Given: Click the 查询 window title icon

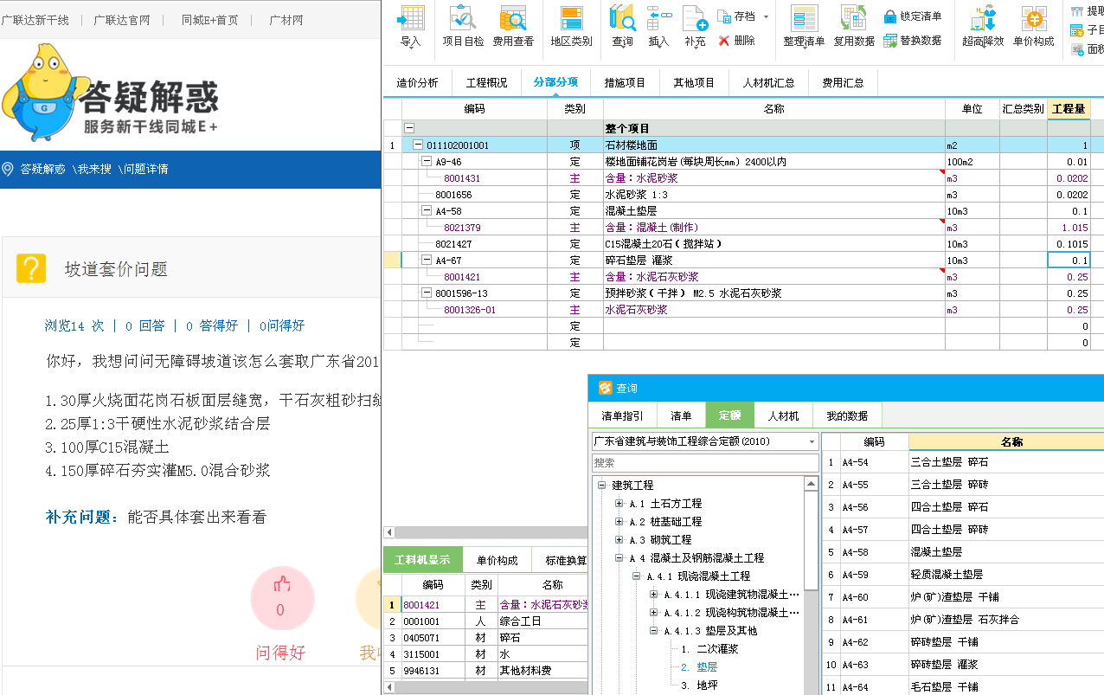Looking at the screenshot, I should point(605,389).
